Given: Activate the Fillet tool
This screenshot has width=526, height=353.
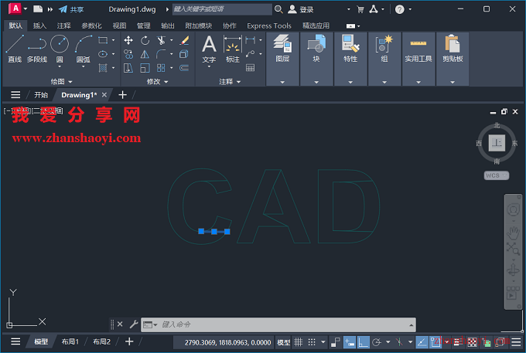Looking at the screenshot, I should tap(161, 54).
